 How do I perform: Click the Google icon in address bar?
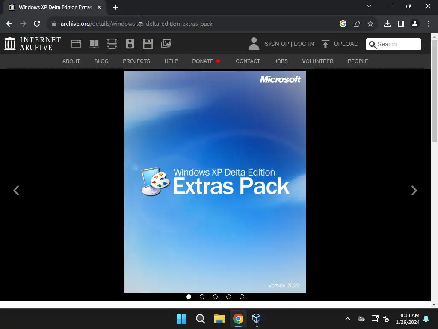tap(343, 24)
